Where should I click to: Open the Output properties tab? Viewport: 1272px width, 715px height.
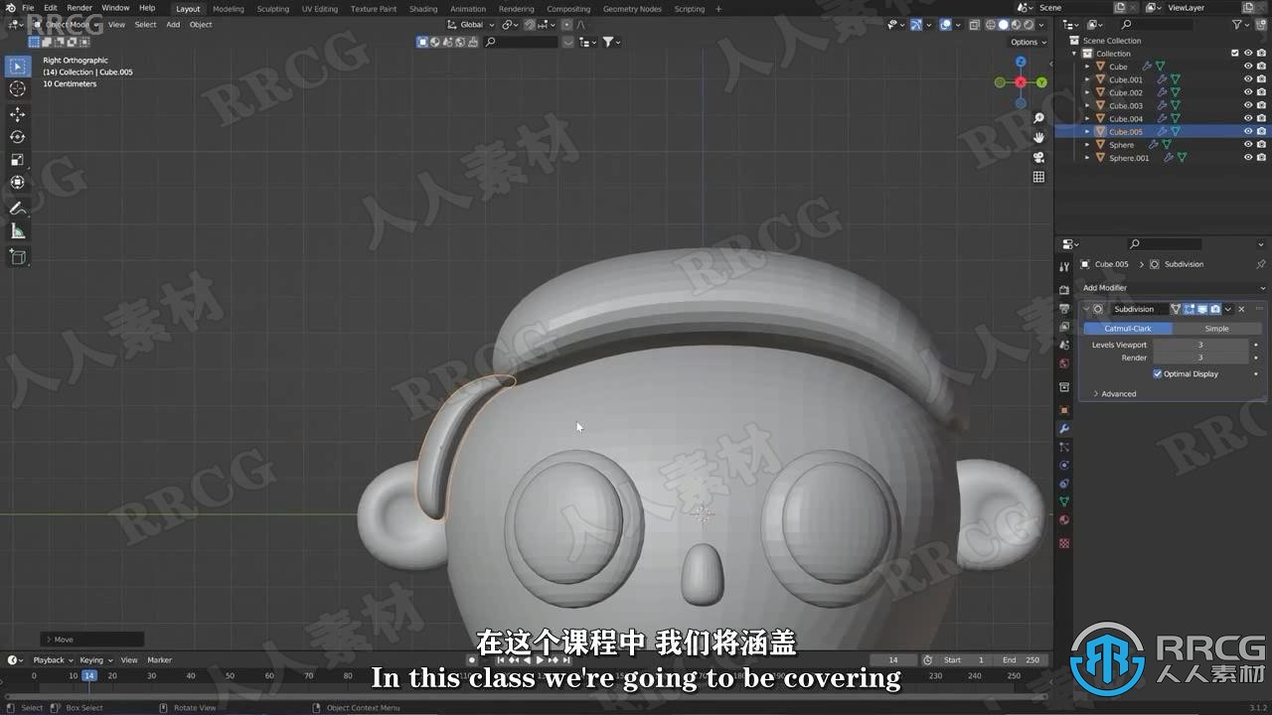[x=1064, y=309]
